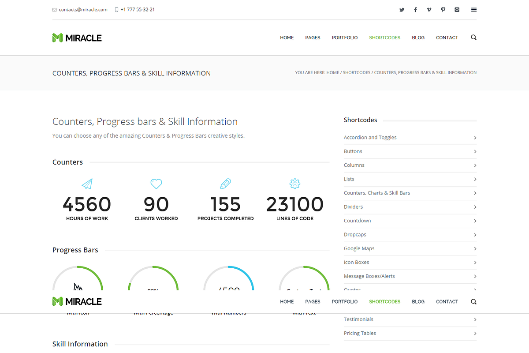The width and height of the screenshot is (529, 353).
Task: Click the Countdown row chevron
Action: tap(475, 221)
